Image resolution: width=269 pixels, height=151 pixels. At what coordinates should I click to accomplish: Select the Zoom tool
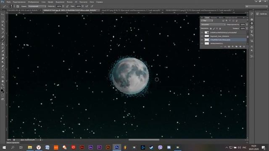3,85
